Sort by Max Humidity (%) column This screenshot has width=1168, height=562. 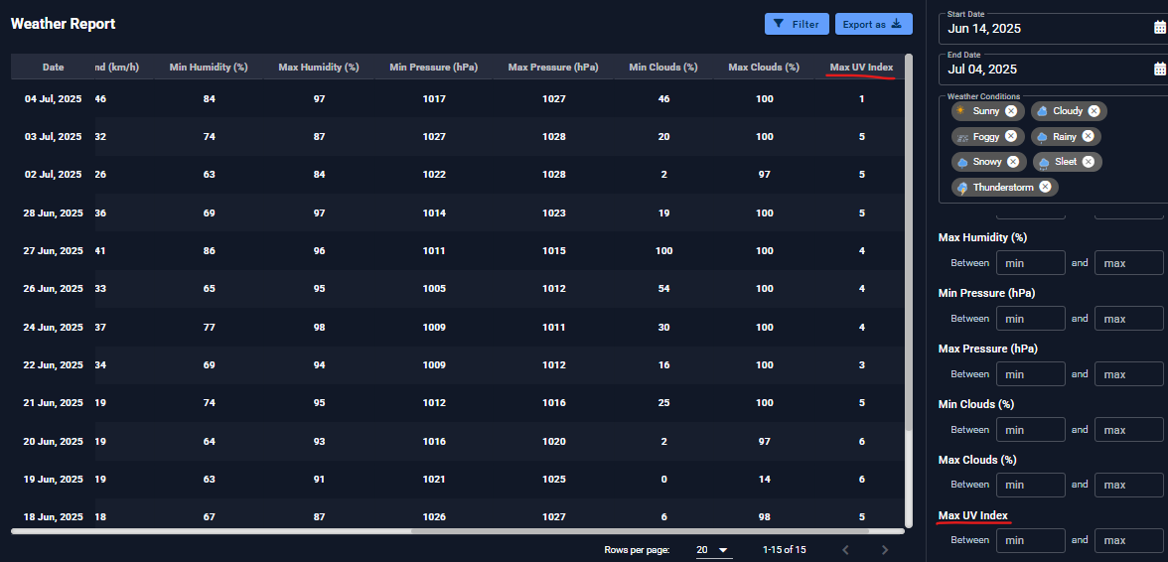coord(319,67)
